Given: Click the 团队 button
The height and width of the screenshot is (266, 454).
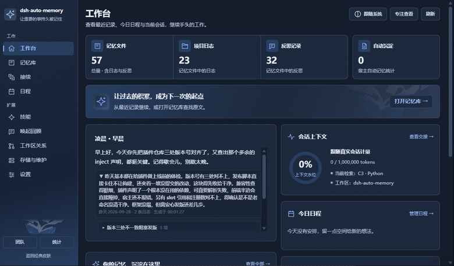Looking at the screenshot, I should tap(20, 242).
